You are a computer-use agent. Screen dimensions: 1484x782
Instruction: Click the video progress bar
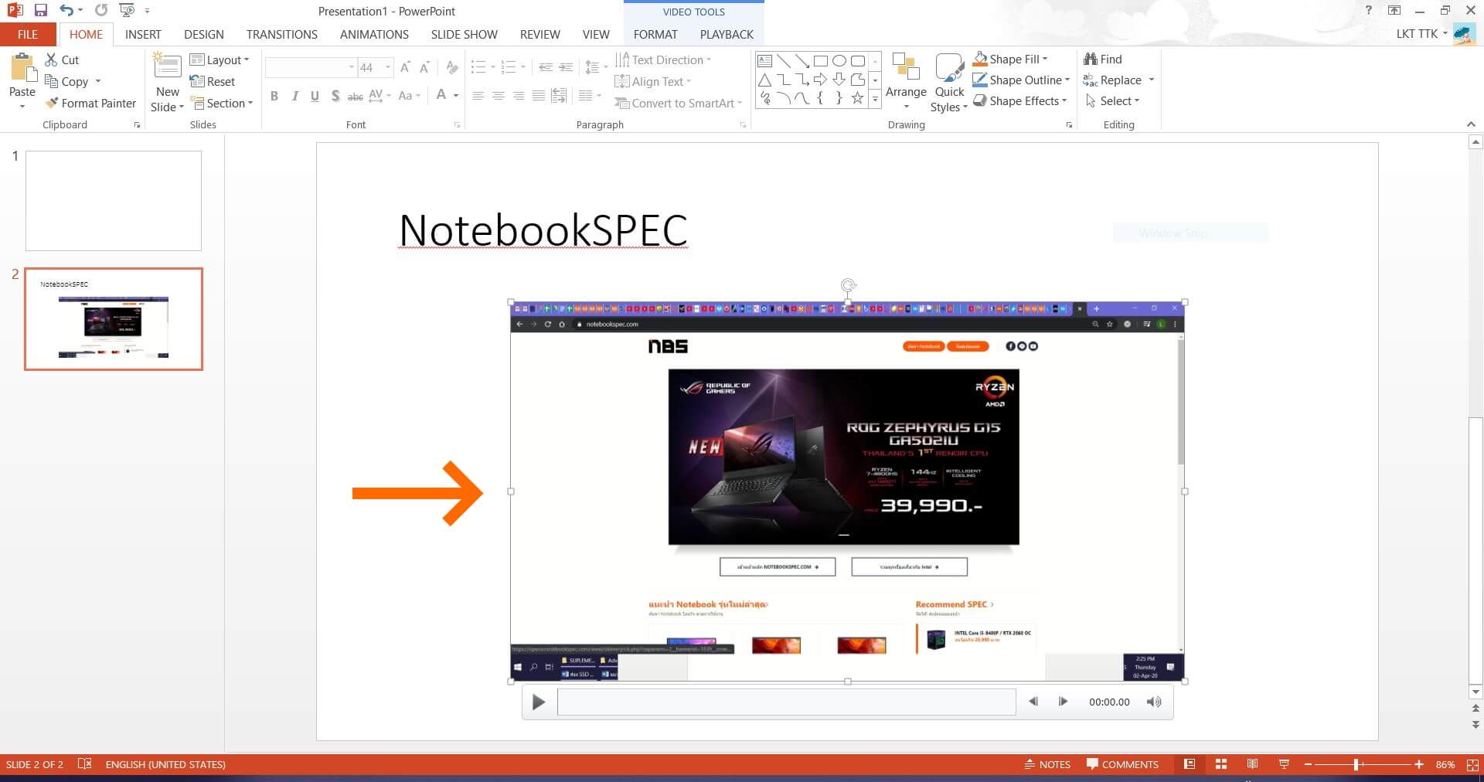(786, 702)
